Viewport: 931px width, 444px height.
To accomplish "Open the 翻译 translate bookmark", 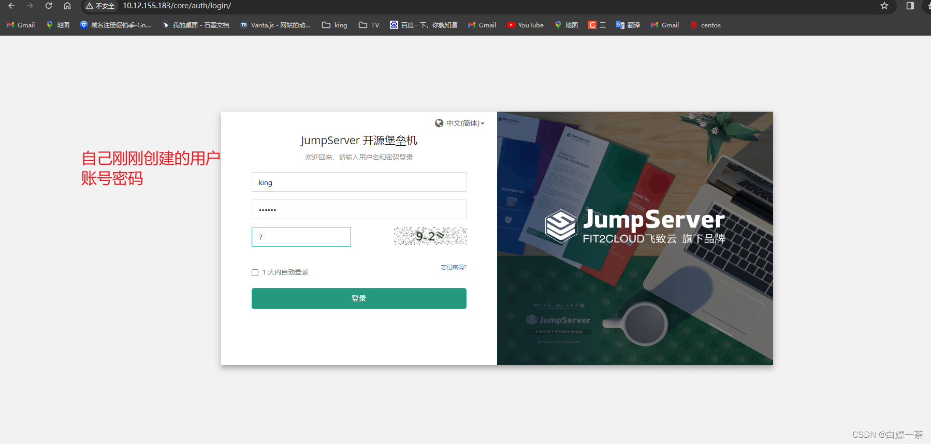I will pyautogui.click(x=628, y=25).
